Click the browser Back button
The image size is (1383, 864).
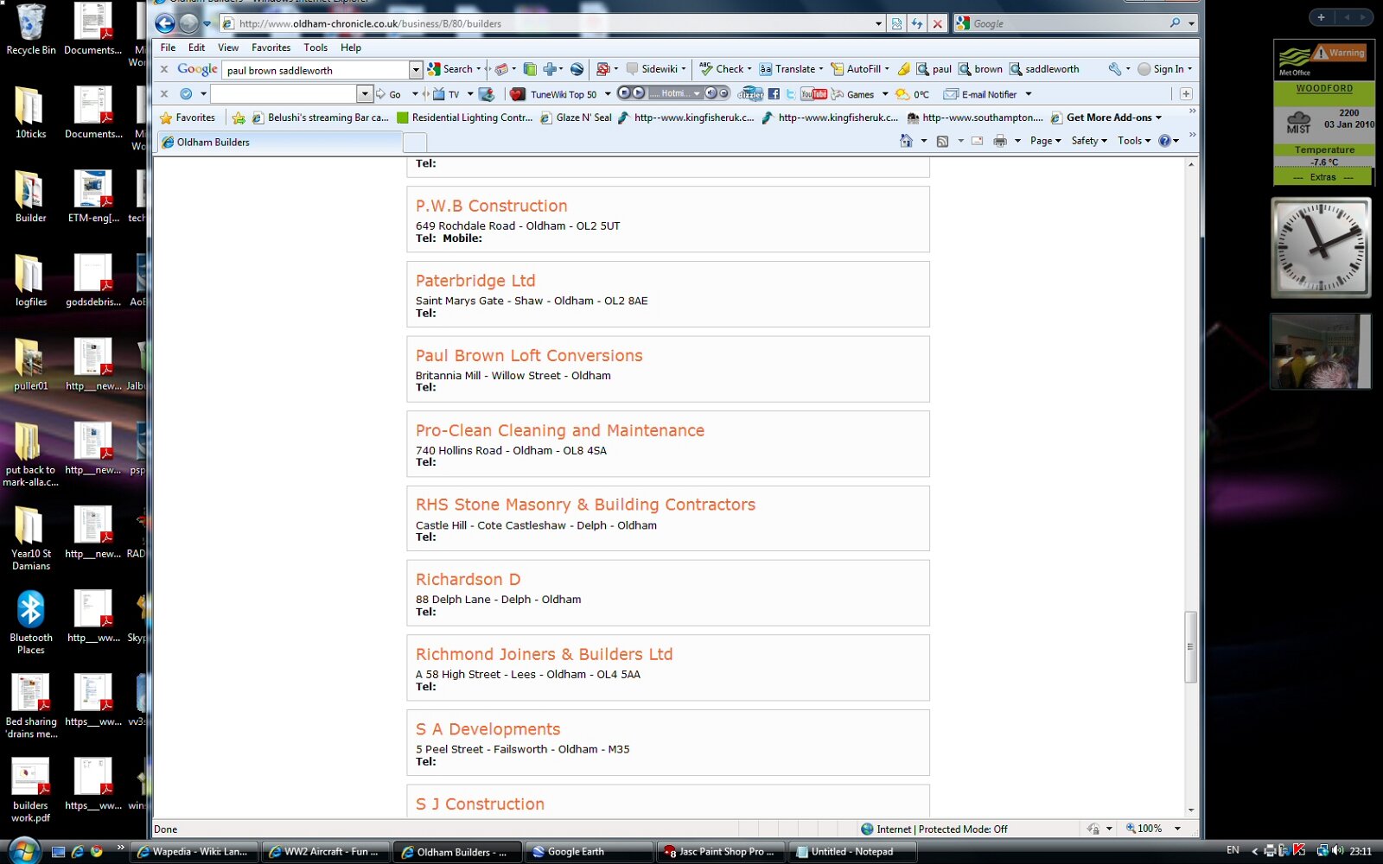(x=165, y=23)
